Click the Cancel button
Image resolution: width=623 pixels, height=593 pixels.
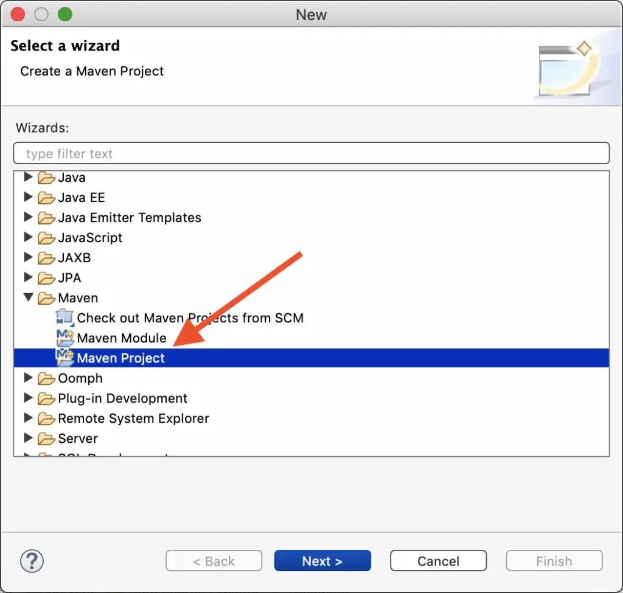[438, 561]
